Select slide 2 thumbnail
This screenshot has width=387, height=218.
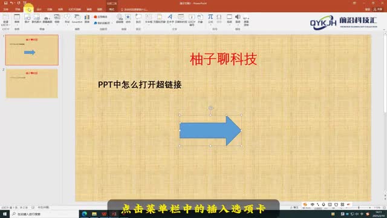pos(32,84)
